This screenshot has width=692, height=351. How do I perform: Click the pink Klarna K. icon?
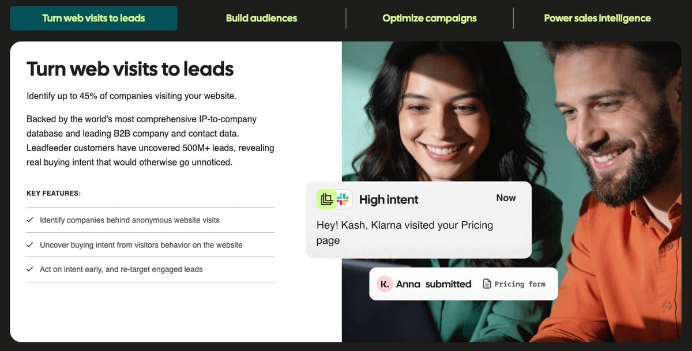385,284
